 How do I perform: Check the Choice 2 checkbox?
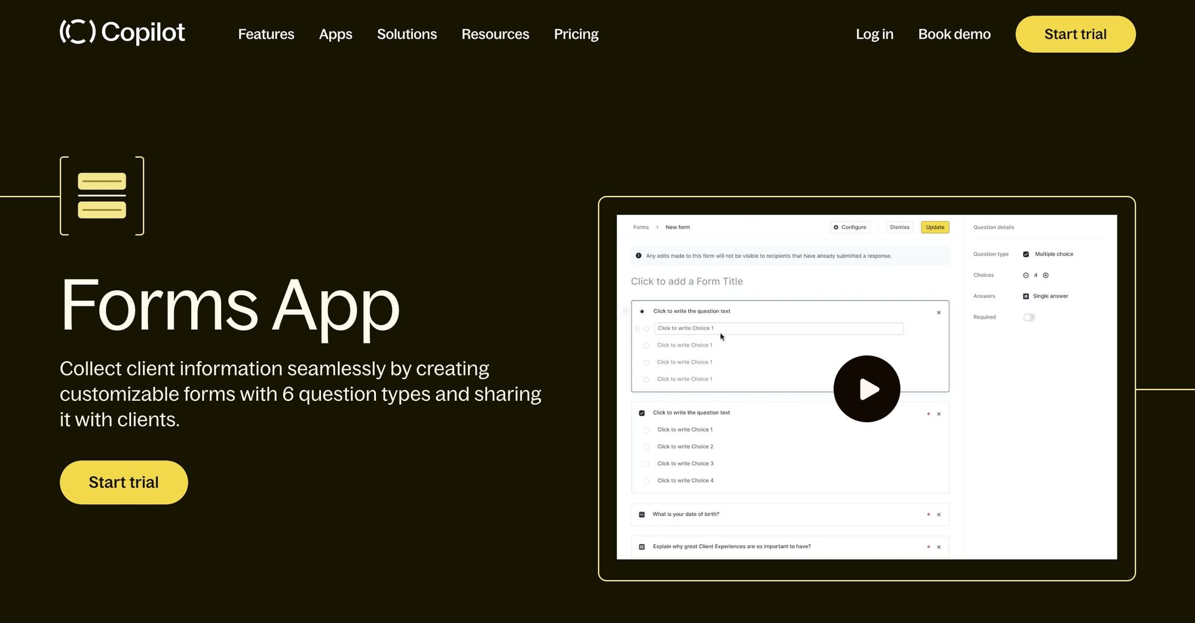(646, 446)
